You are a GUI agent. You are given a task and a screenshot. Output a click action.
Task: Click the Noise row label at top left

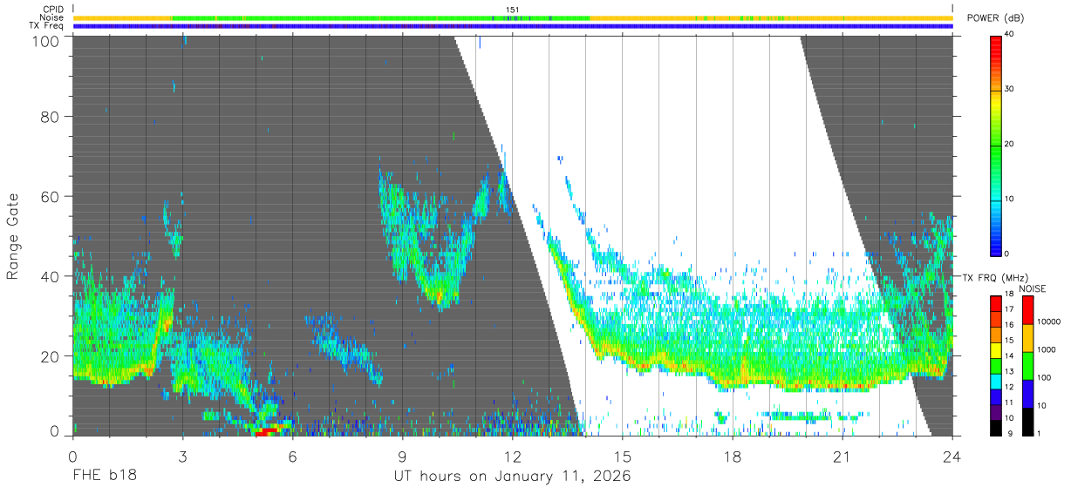pos(51,17)
